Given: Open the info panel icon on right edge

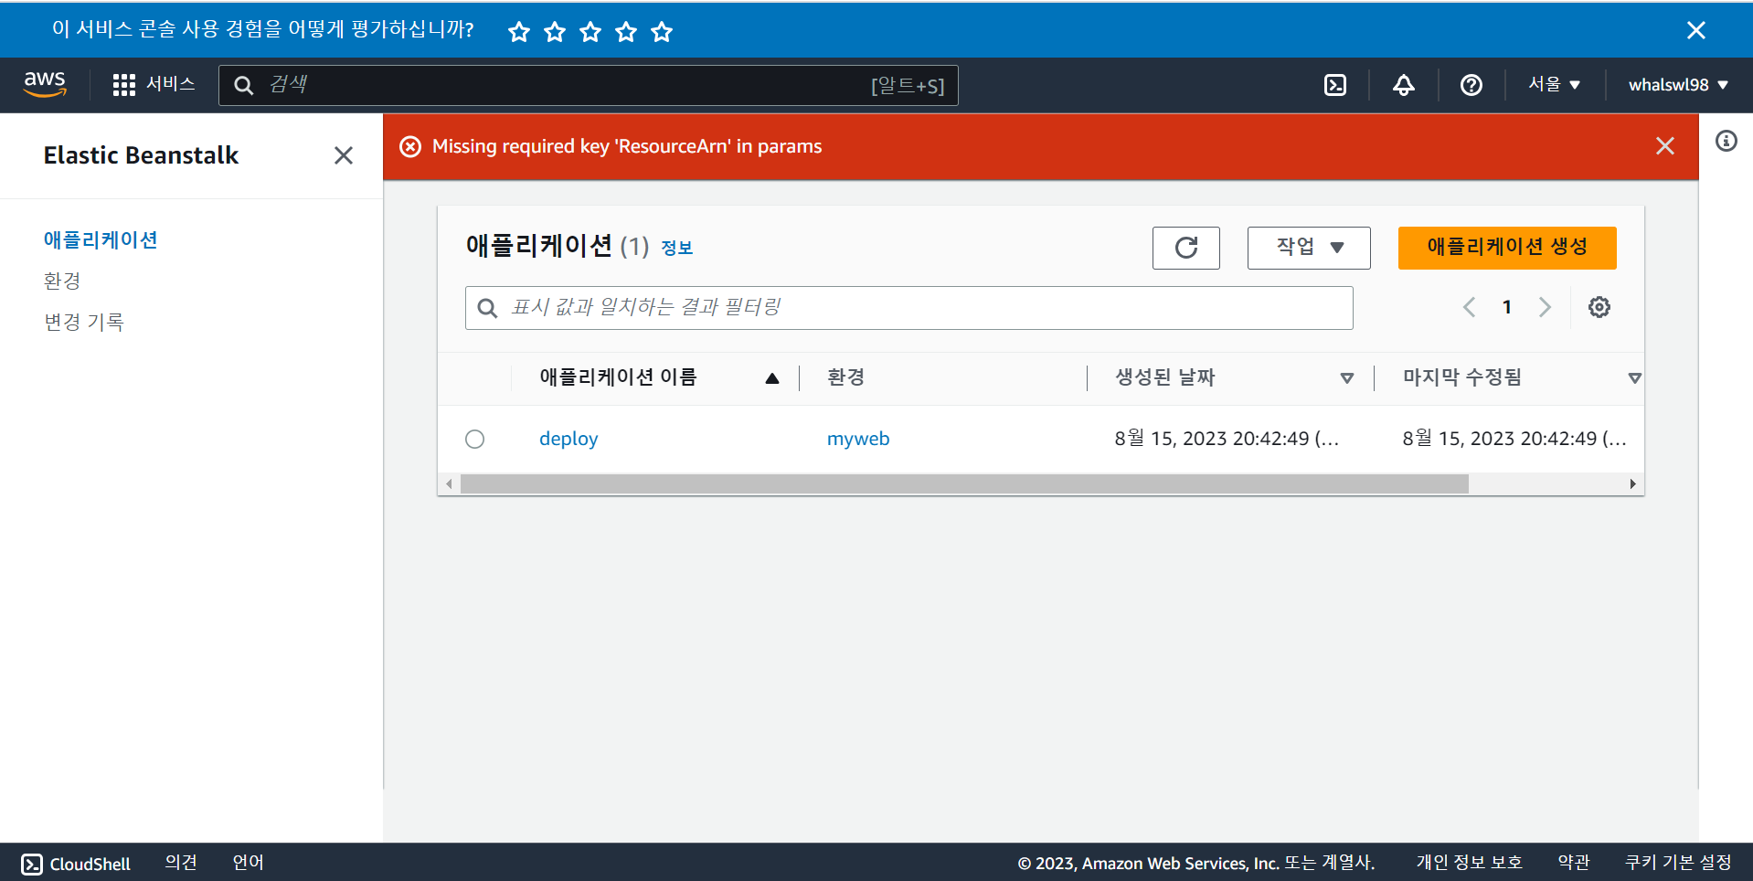Looking at the screenshot, I should tap(1726, 141).
